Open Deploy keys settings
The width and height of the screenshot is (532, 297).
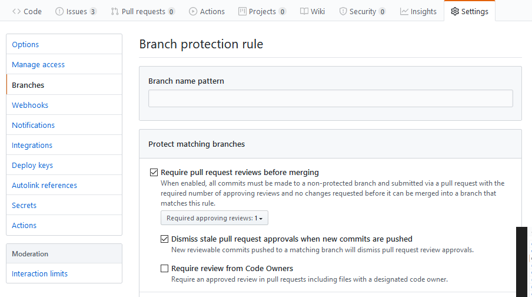[x=64, y=165]
